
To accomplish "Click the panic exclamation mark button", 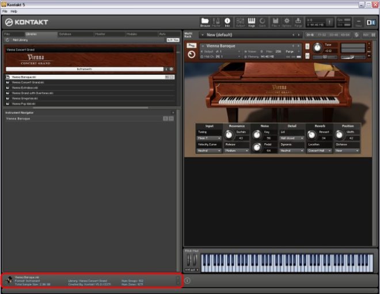I will pos(329,22).
